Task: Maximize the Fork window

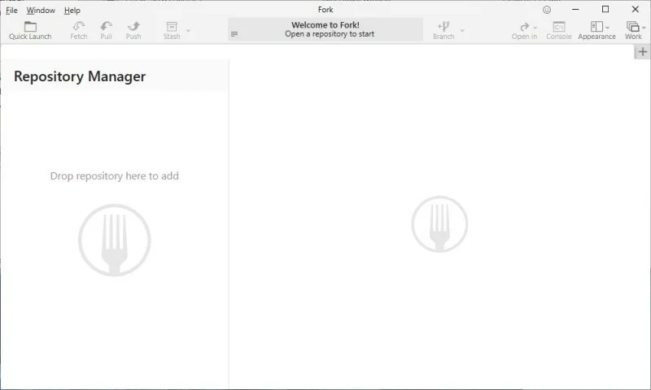Action: tap(605, 9)
